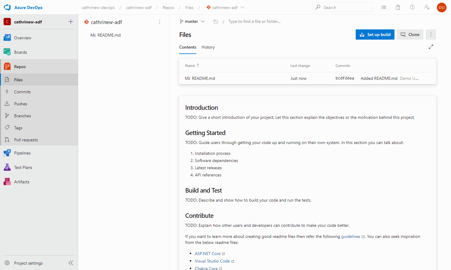Click the Set up build button

coord(375,34)
